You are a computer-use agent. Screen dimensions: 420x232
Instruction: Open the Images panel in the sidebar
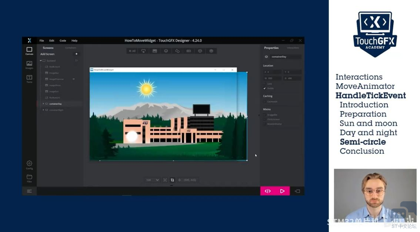pyautogui.click(x=29, y=65)
